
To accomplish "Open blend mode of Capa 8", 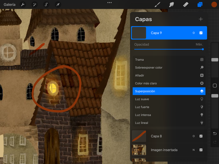I will tap(194, 136).
